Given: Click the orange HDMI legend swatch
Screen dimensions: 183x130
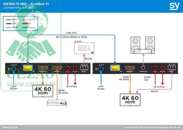Looking at the screenshot, I should tap(8, 20).
